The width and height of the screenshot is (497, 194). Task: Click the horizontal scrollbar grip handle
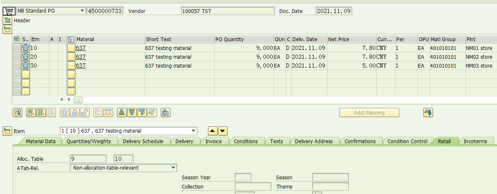click(x=78, y=100)
